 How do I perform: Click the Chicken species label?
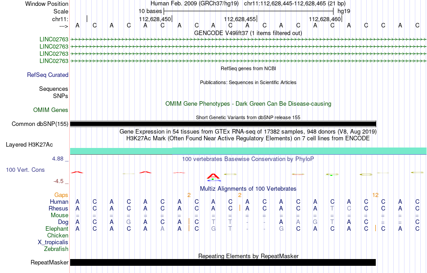pyautogui.click(x=58, y=235)
